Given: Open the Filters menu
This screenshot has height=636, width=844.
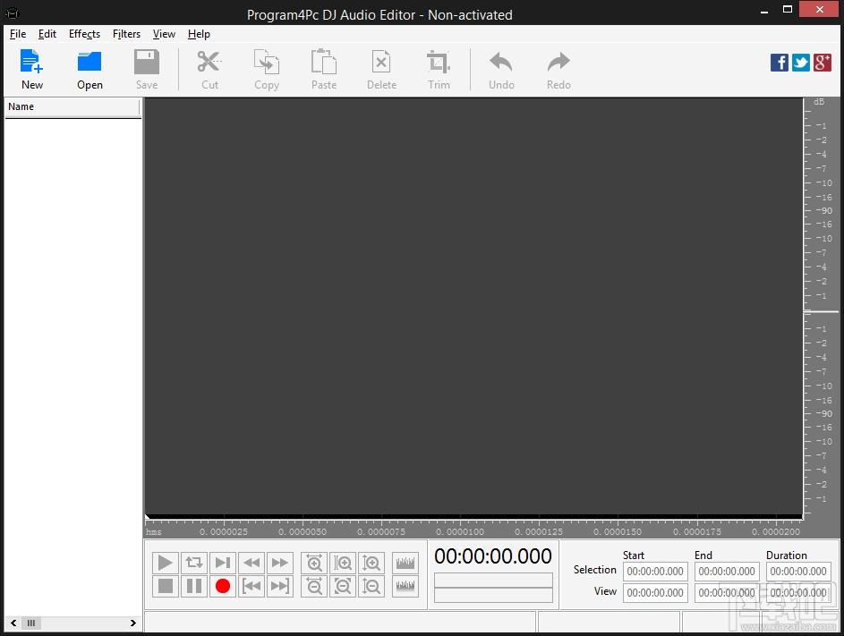Looking at the screenshot, I should (x=126, y=34).
